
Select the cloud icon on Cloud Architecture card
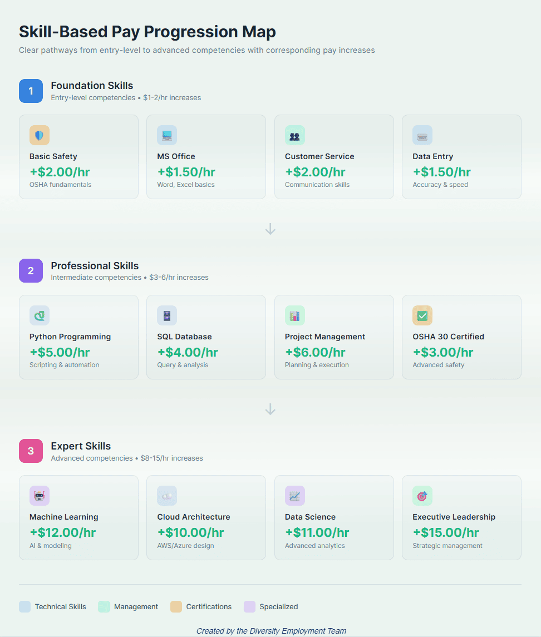coord(166,495)
